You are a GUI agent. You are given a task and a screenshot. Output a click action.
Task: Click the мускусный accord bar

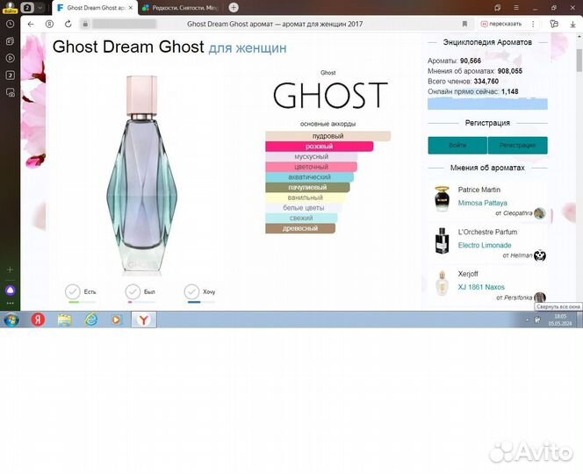[x=311, y=157]
